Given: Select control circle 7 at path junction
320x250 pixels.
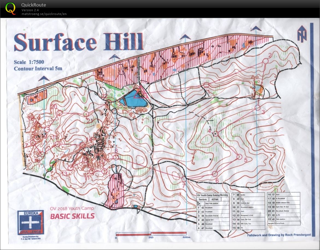Looking at the screenshot, I should coord(184,179).
